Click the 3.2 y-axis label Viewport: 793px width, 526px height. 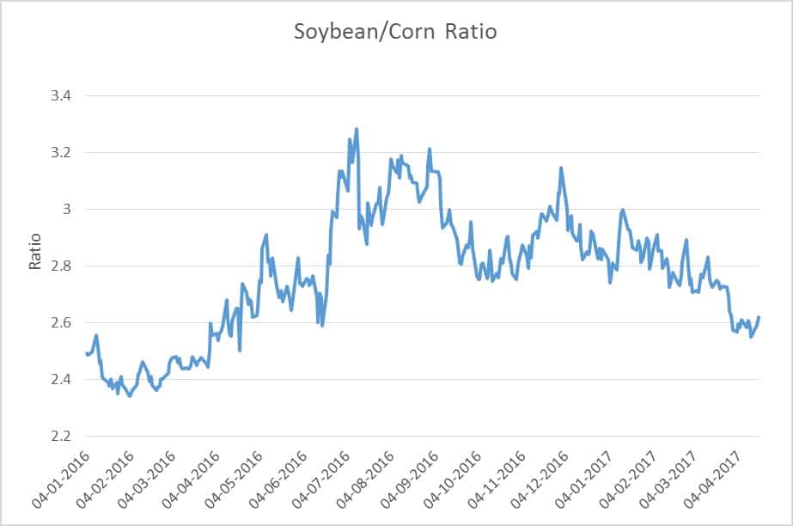pyautogui.click(x=61, y=152)
